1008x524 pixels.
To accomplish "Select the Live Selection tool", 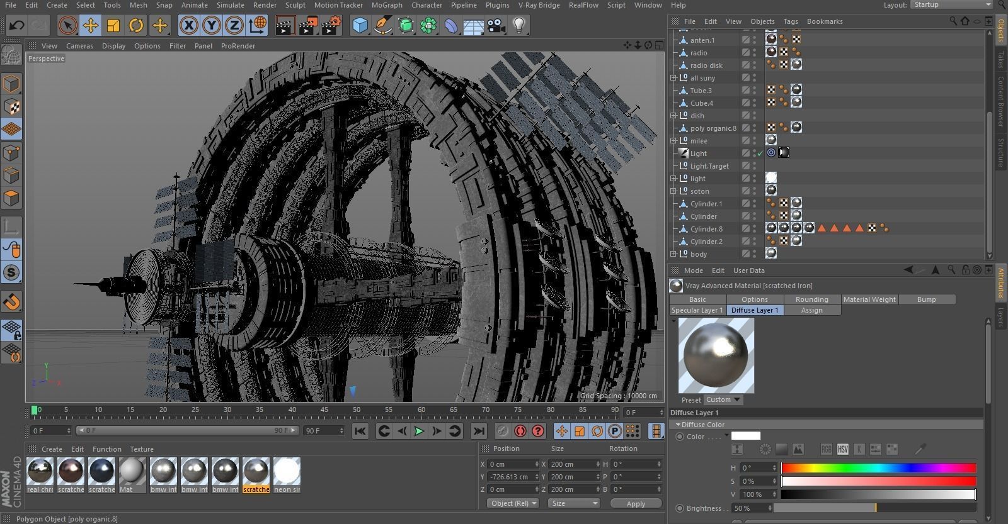I will coord(67,26).
